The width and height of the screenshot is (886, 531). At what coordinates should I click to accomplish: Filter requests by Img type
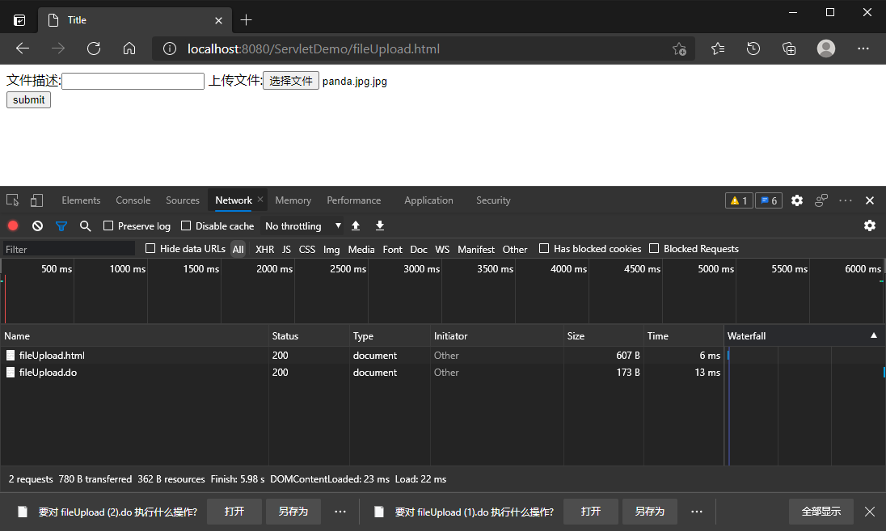pyautogui.click(x=331, y=249)
